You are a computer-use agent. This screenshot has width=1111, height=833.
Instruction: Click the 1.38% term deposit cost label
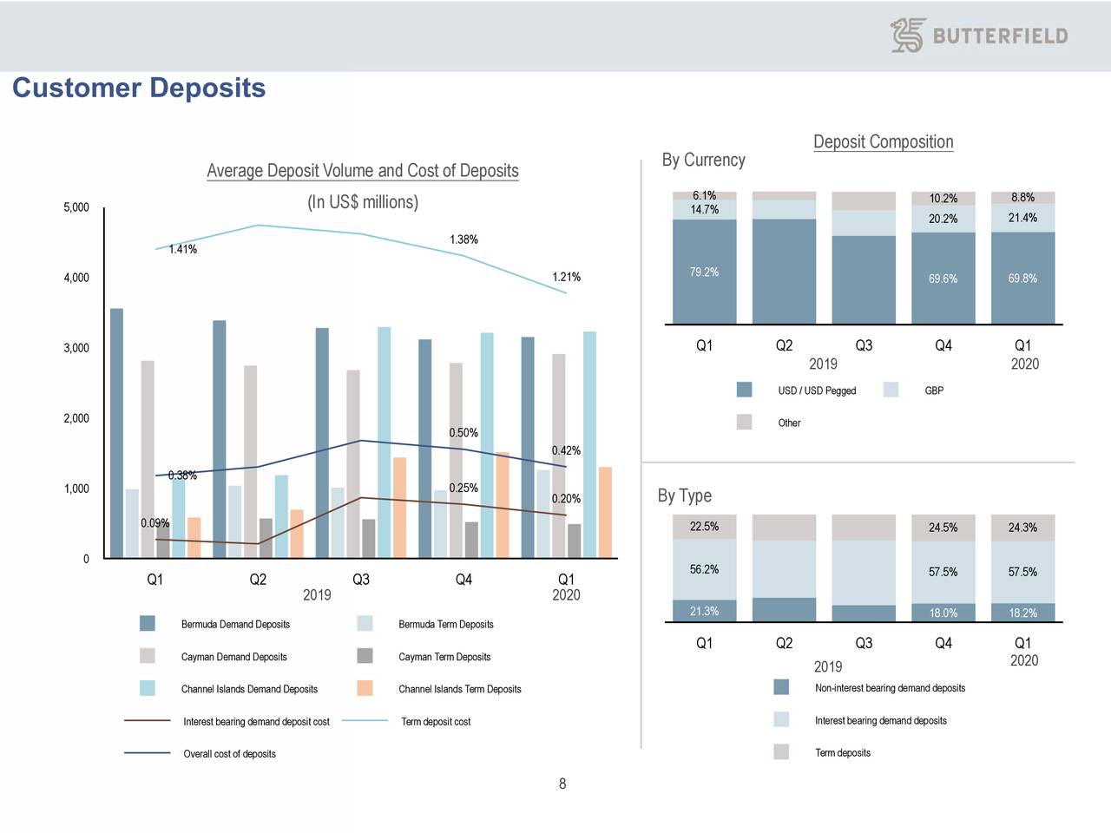coord(465,239)
